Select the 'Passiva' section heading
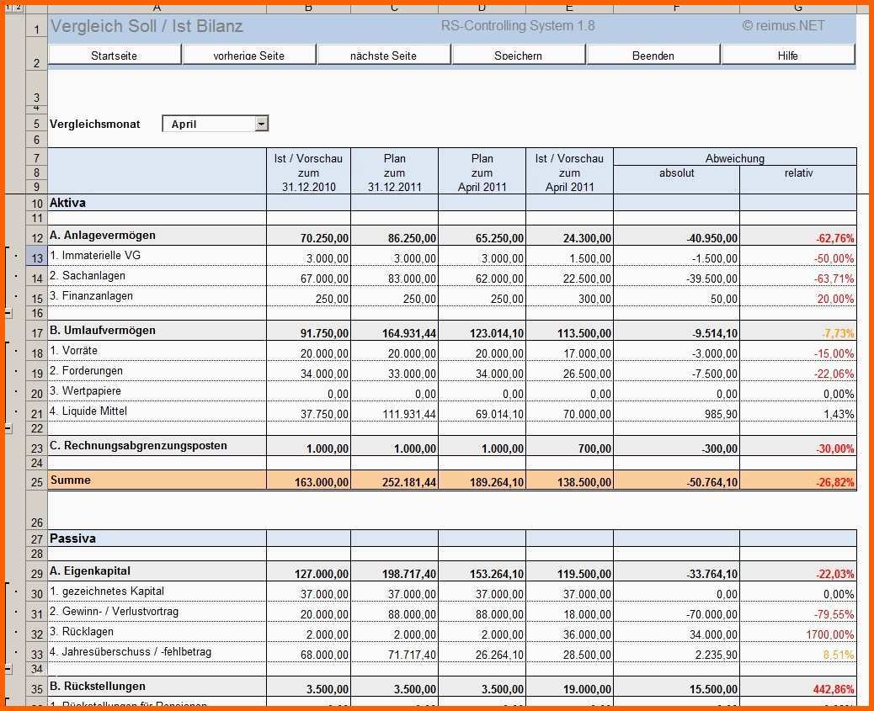874x711 pixels. [x=72, y=539]
